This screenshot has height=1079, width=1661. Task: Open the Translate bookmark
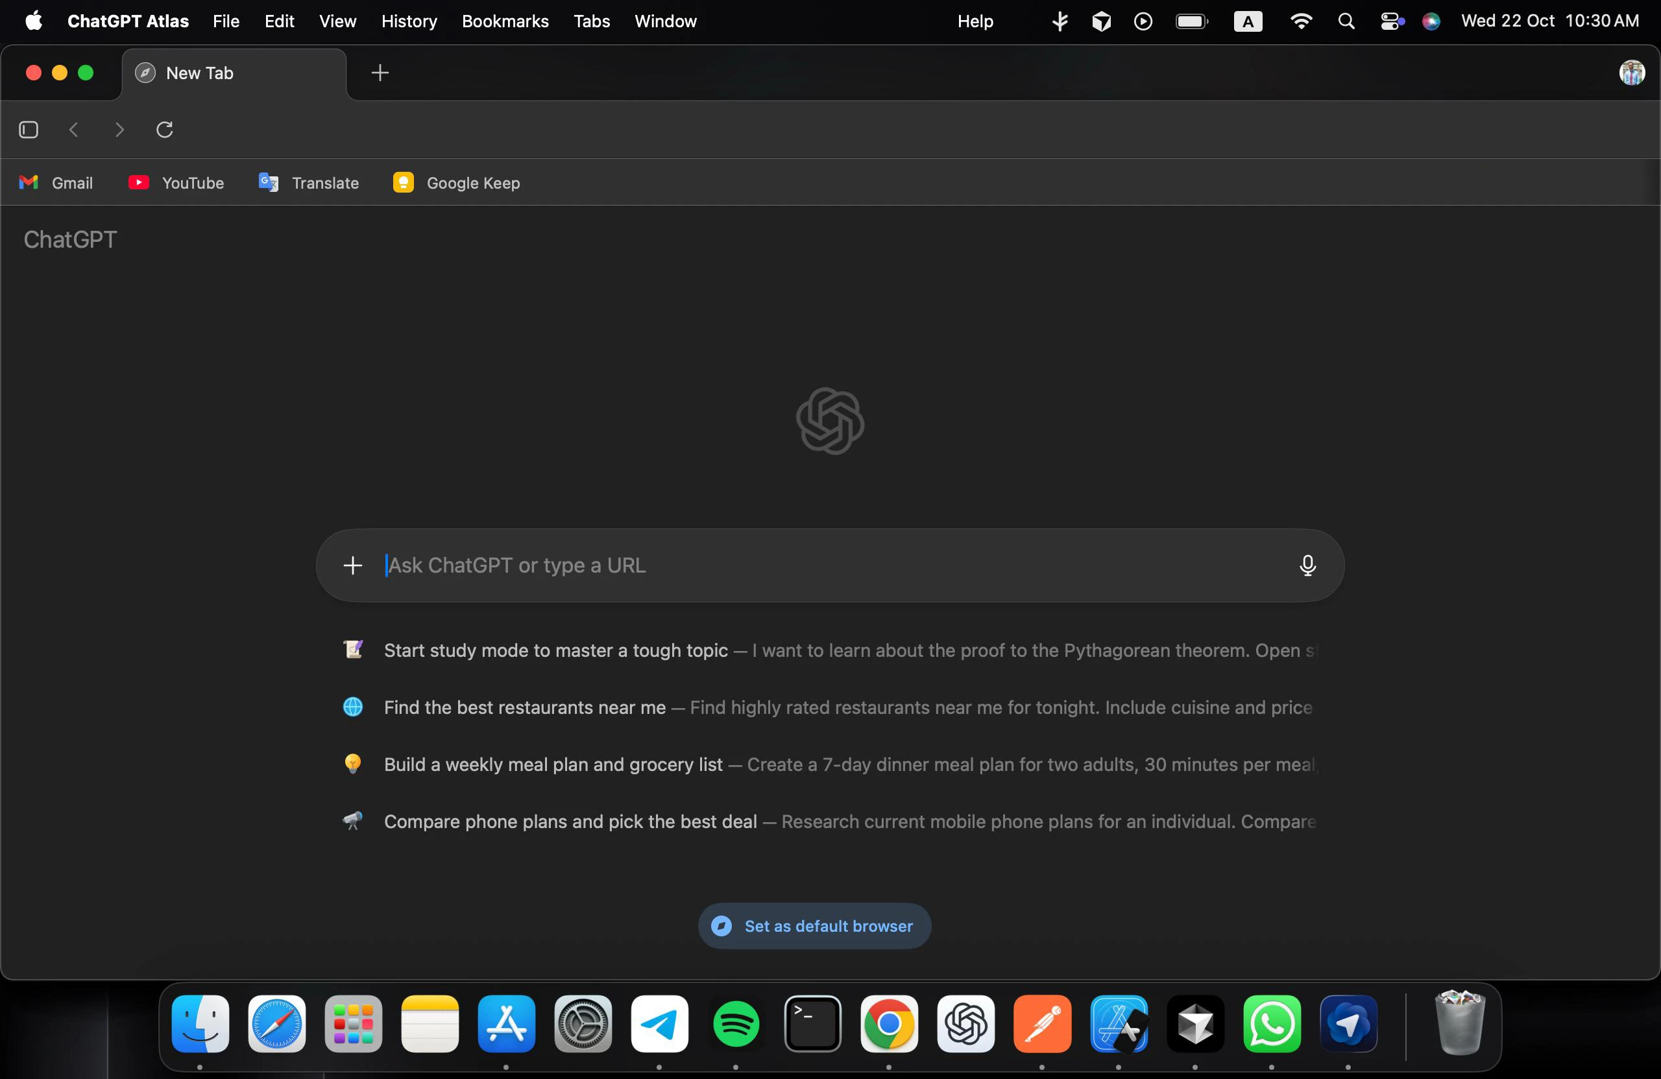tap(308, 183)
